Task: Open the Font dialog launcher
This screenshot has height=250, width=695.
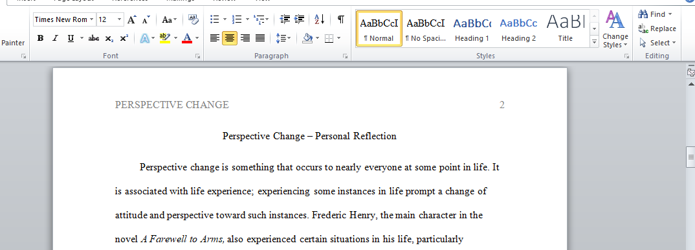Action: (x=198, y=56)
